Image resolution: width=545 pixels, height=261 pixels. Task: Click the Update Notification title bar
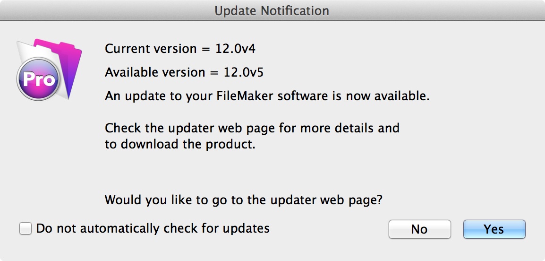[x=272, y=10]
